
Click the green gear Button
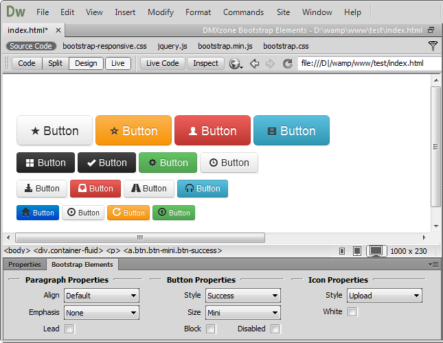click(x=168, y=163)
